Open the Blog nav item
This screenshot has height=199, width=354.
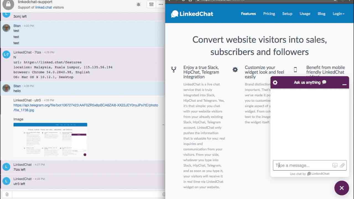(x=321, y=14)
